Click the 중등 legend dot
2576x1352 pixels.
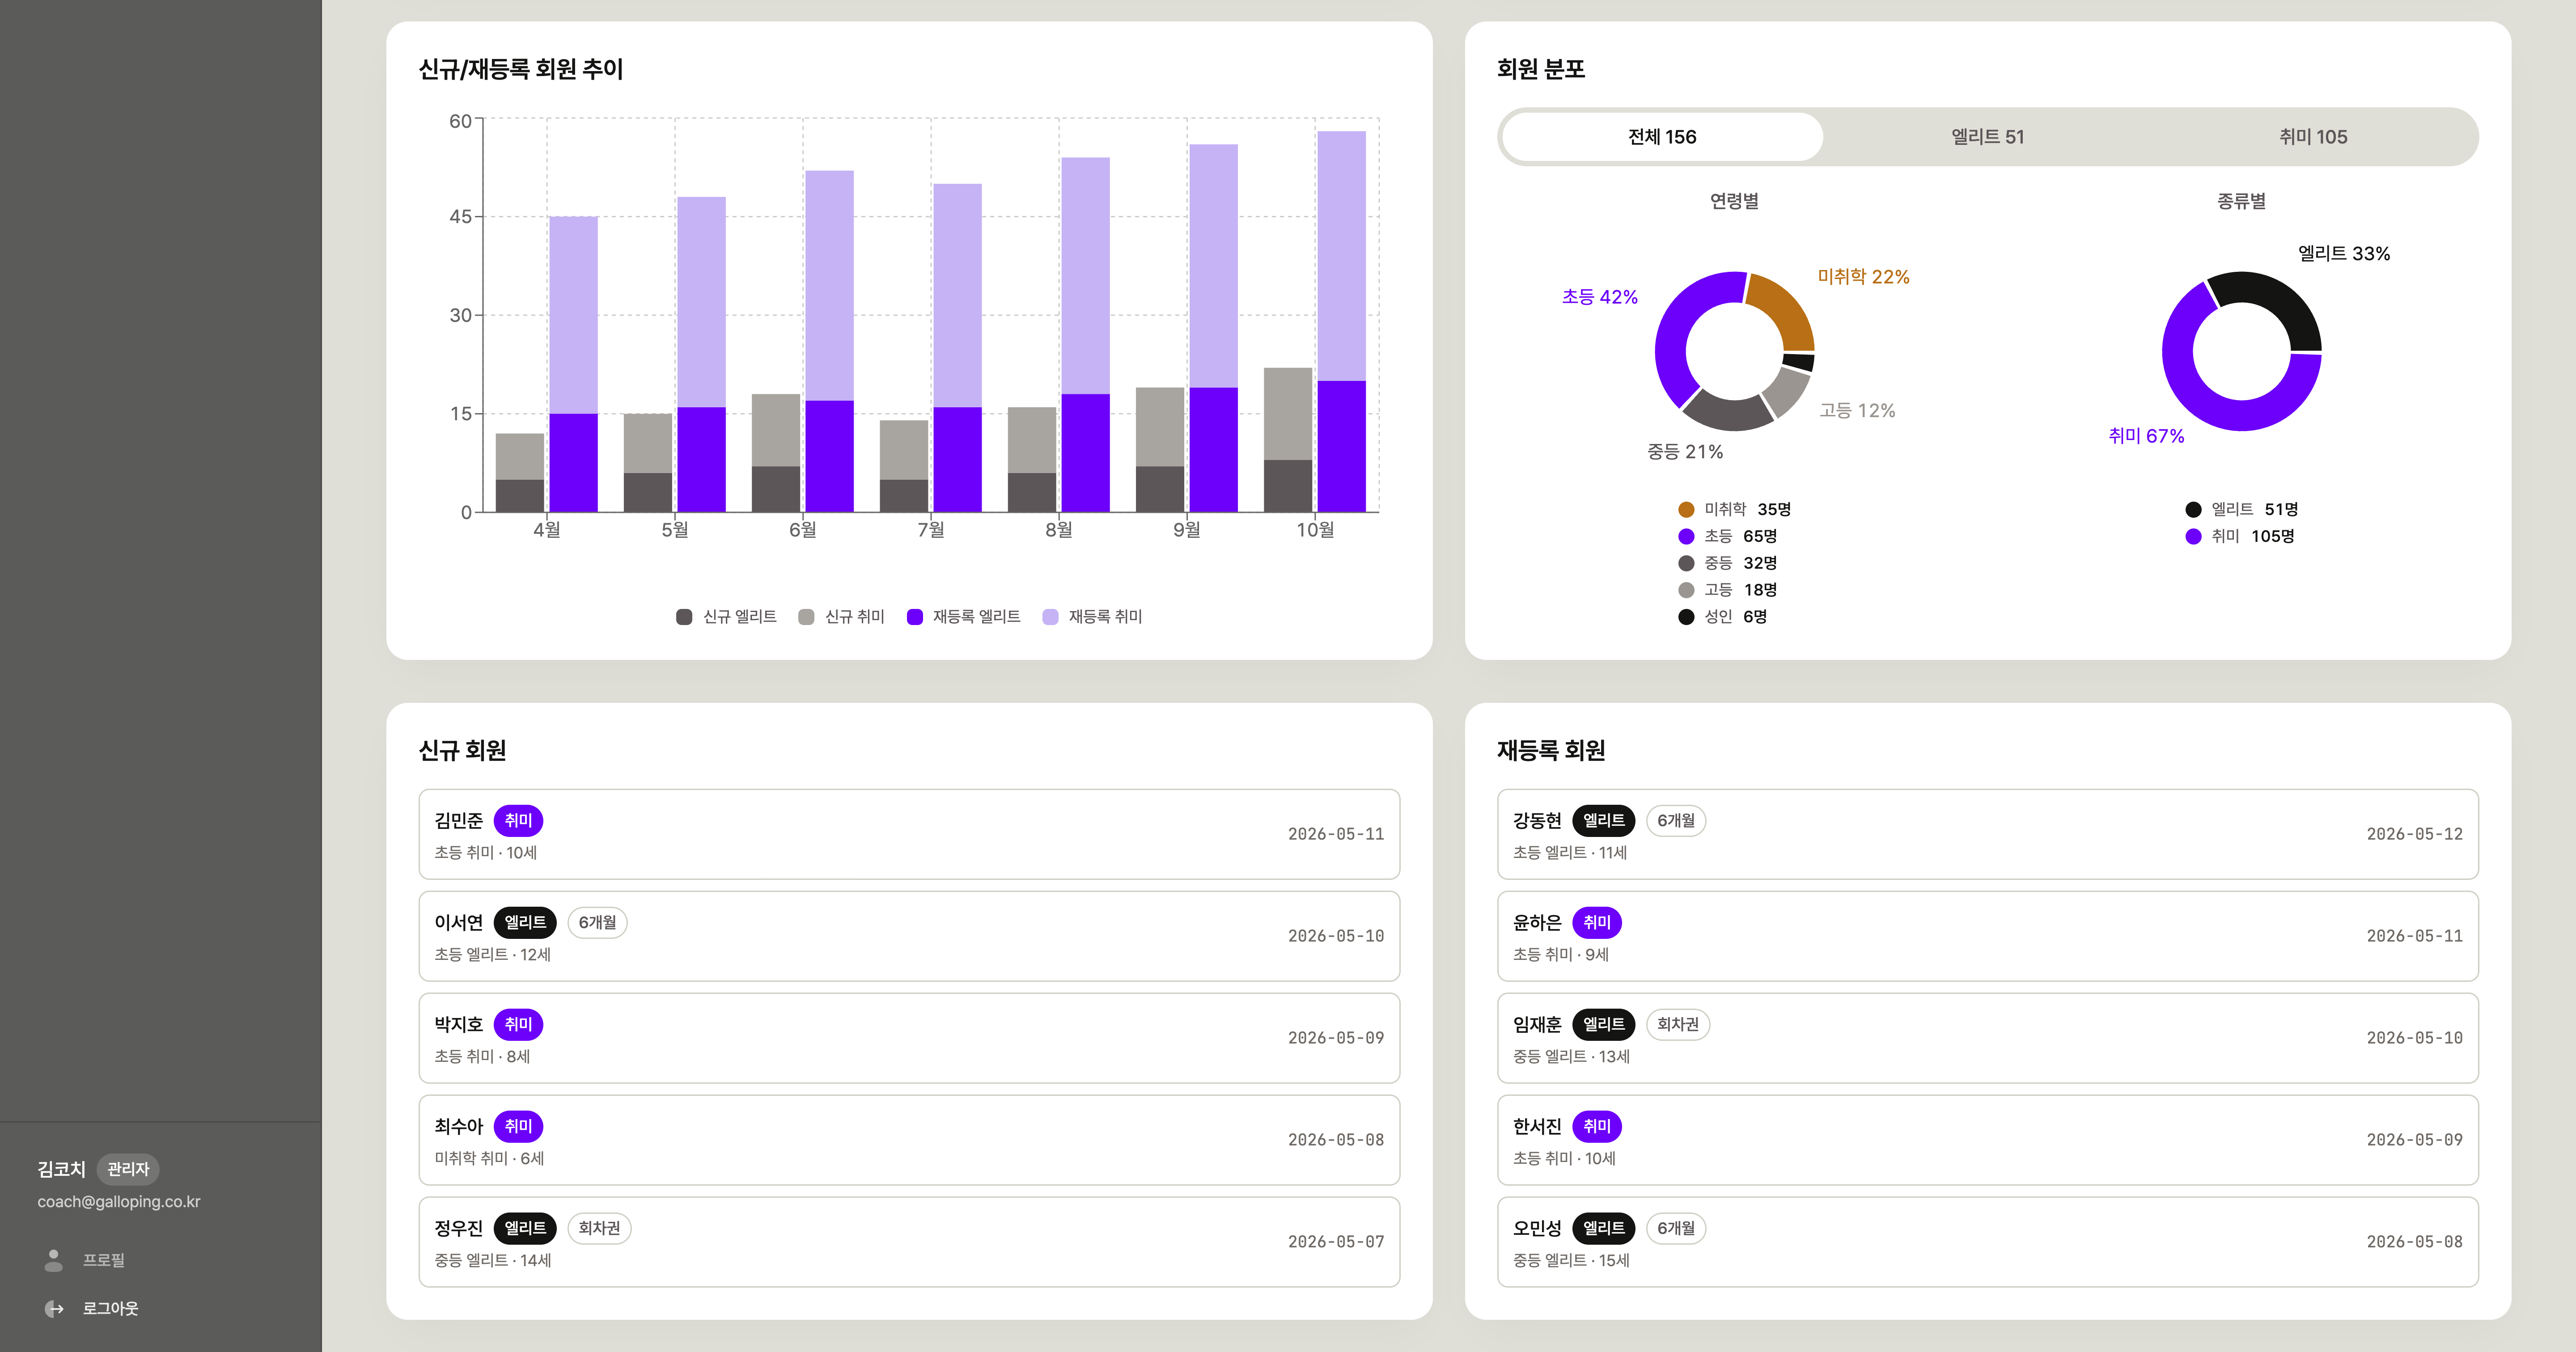pyautogui.click(x=1686, y=563)
